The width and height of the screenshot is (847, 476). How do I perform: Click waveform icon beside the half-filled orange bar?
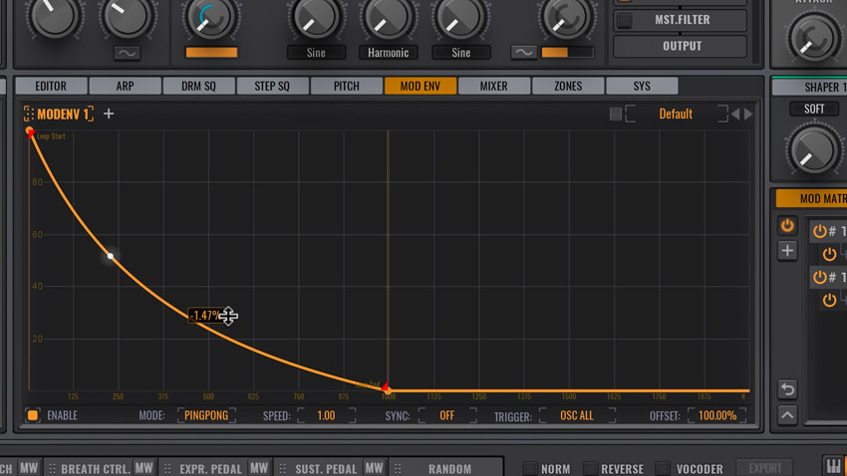pyautogui.click(x=524, y=53)
